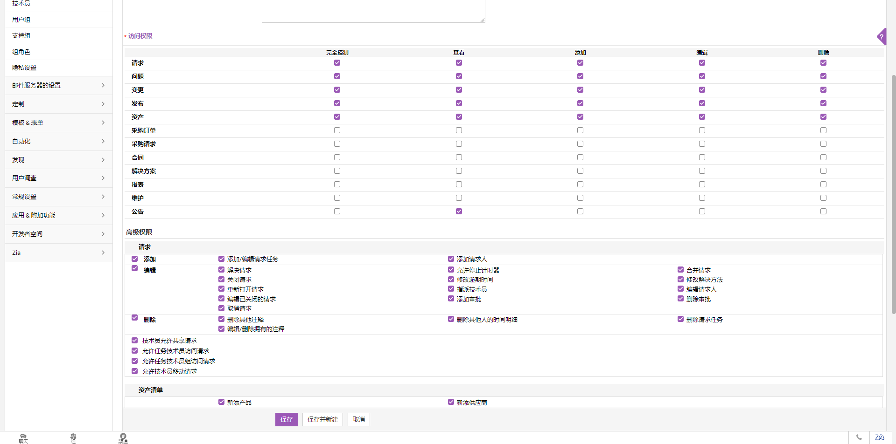Expand the Zia sidebar section
This screenshot has height=444, width=896.
58,253
